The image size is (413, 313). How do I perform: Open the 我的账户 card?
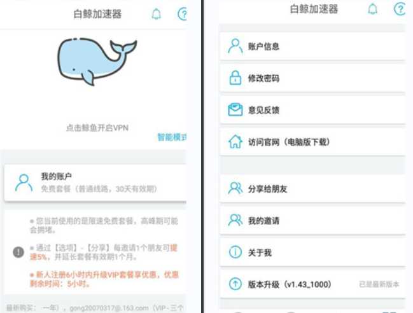pyautogui.click(x=95, y=183)
